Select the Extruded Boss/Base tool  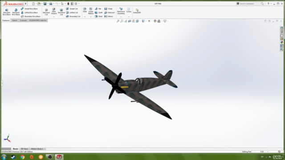pyautogui.click(x=7, y=12)
